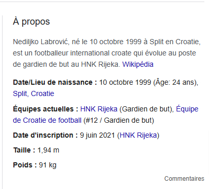
Task: Select the Équipes actuelles label
Action: [x=45, y=109]
